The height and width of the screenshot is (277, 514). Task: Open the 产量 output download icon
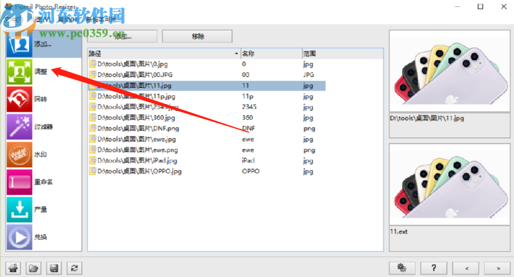[x=19, y=209]
